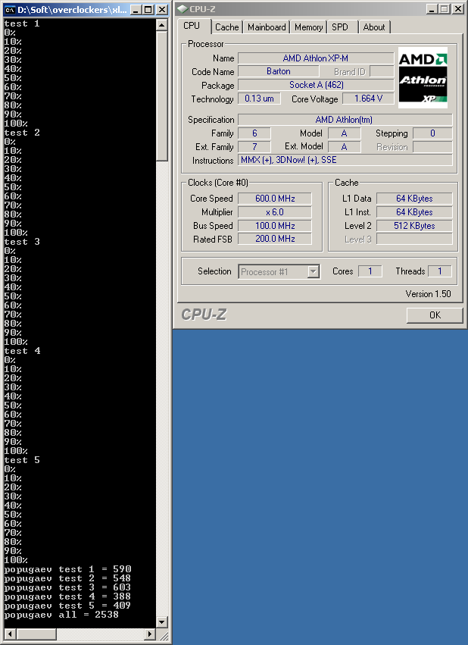Click the Rated FSB value 200.0 MHz
Screen dimensions: 468x645
(274, 239)
